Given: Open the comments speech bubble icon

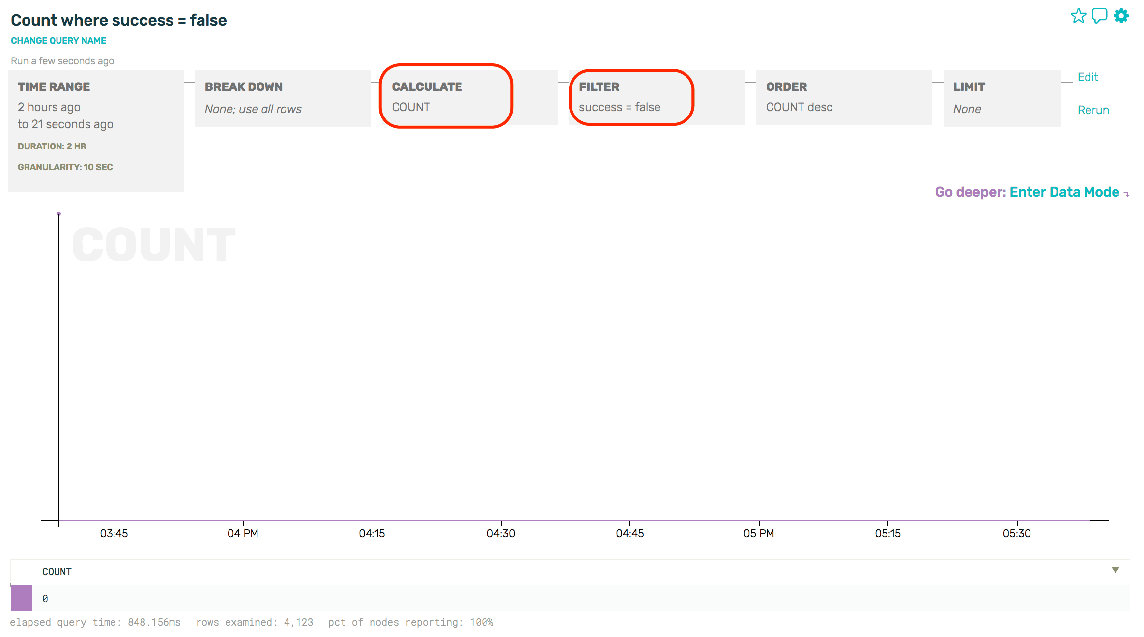Looking at the screenshot, I should [1099, 16].
